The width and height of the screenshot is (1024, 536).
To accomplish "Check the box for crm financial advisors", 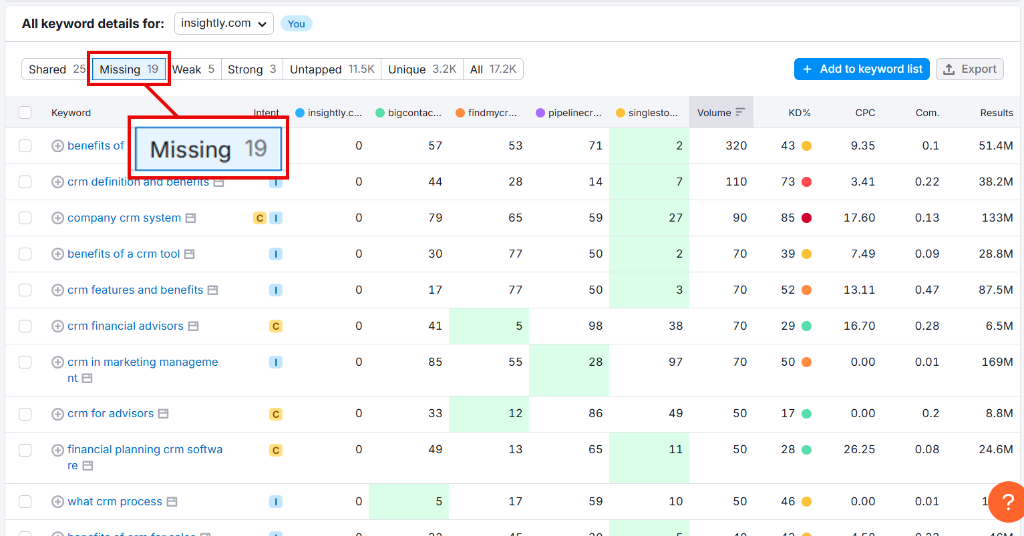I will (25, 326).
